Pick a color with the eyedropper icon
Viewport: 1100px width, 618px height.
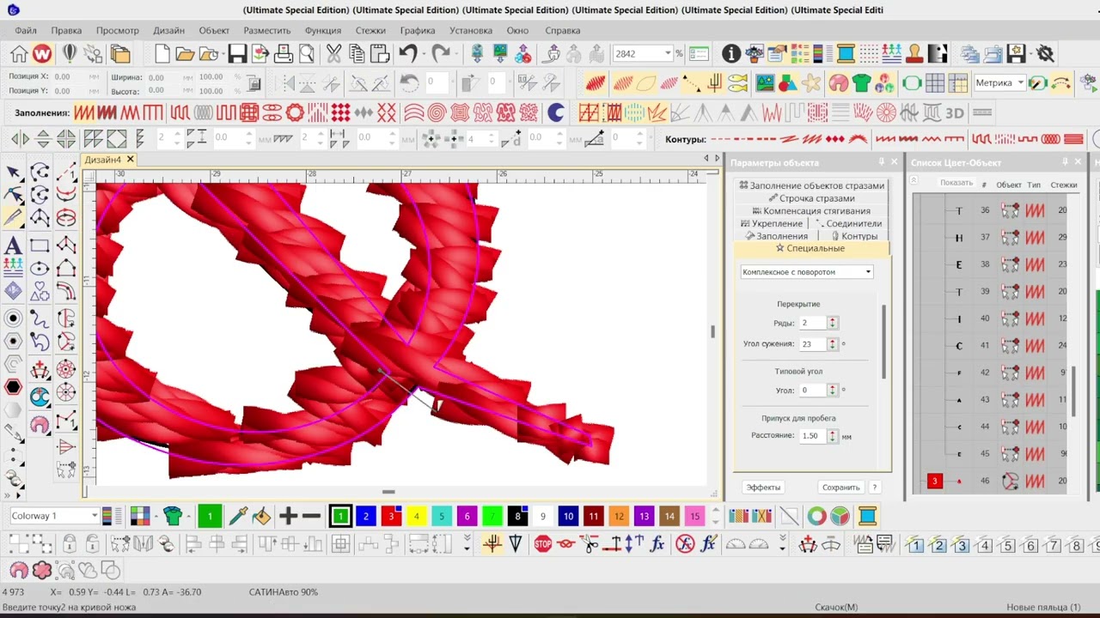click(239, 516)
